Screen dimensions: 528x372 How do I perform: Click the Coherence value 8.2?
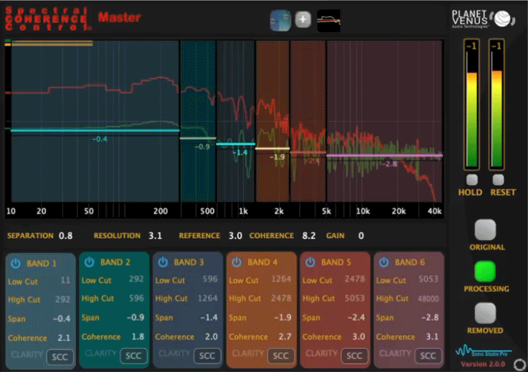(x=309, y=236)
